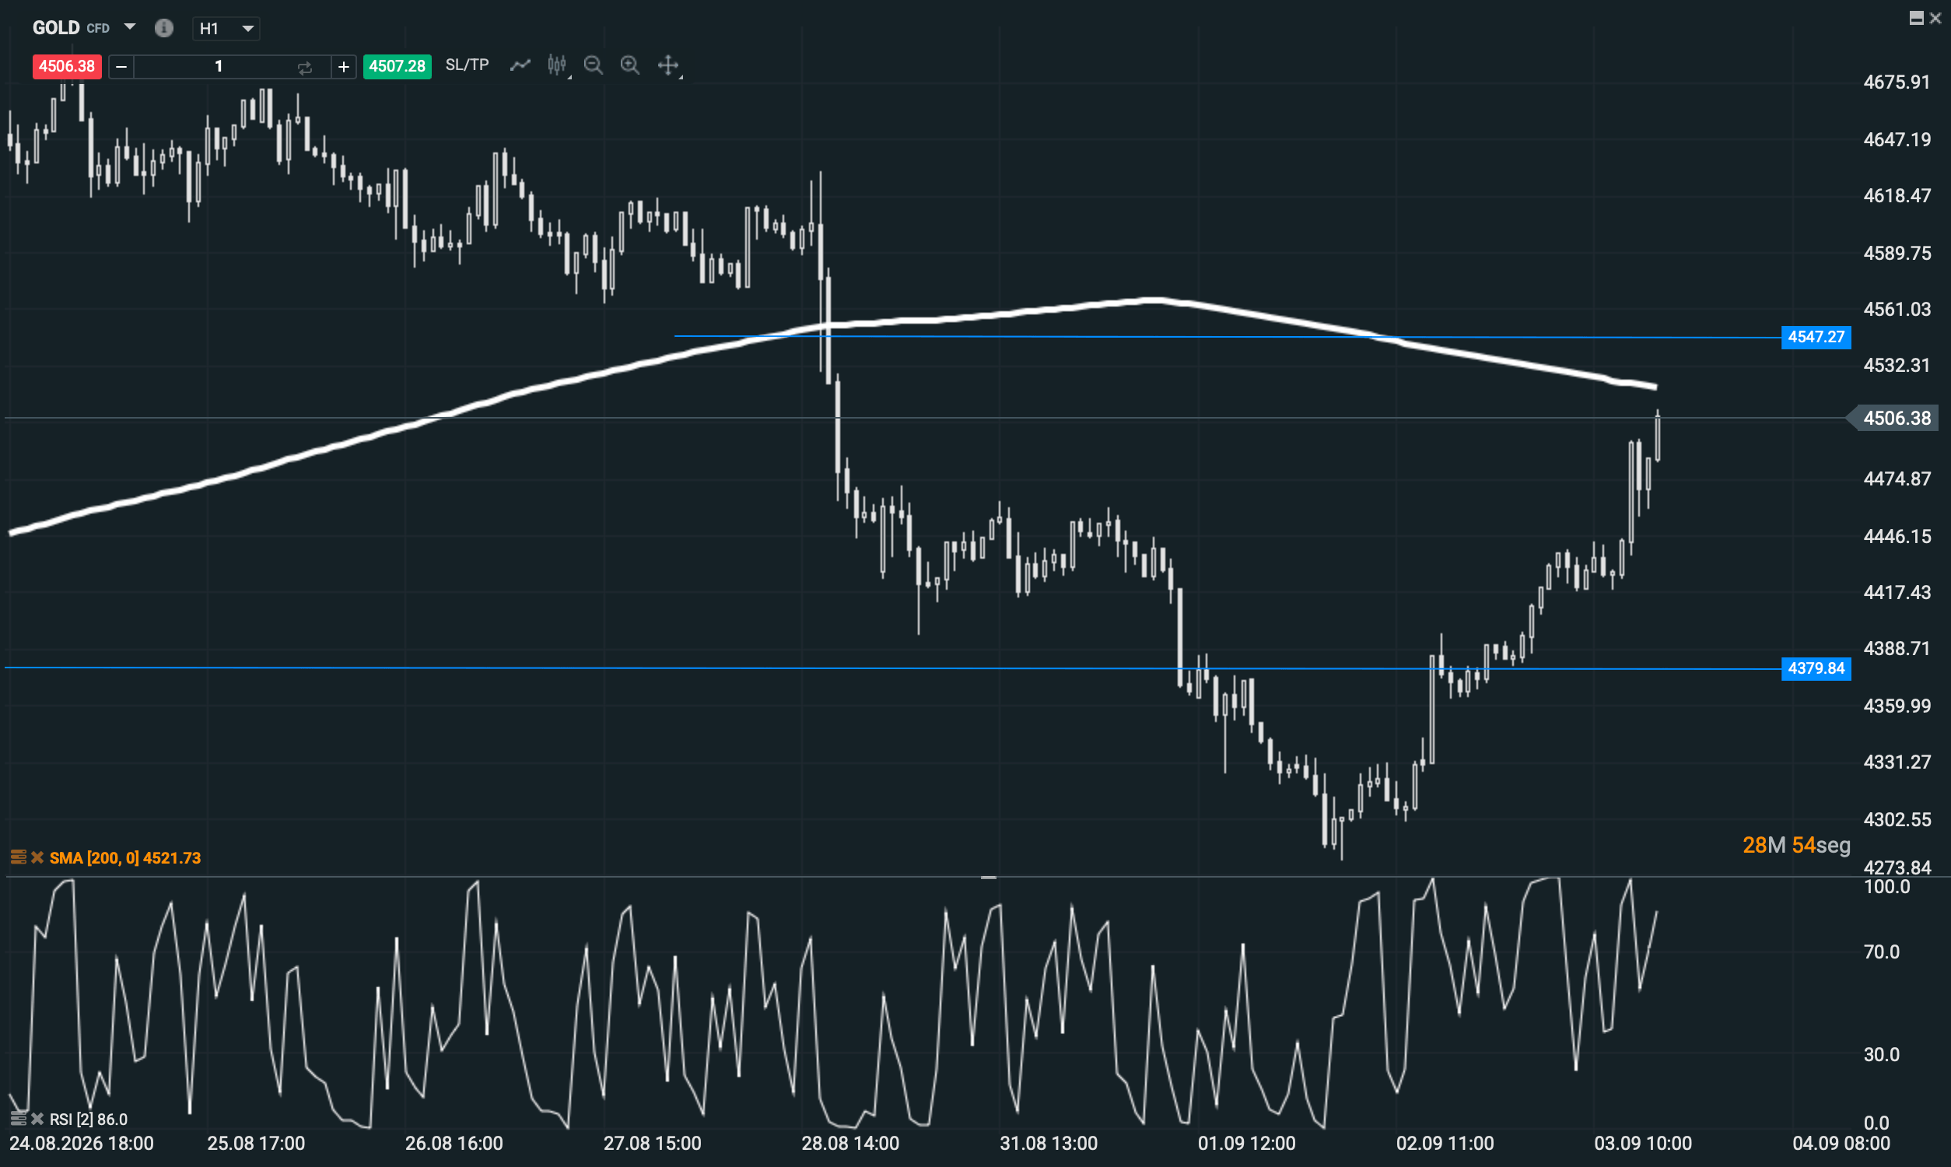Close the chart panel

(1935, 18)
